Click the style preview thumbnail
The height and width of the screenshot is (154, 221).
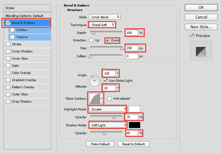pyautogui.click(x=201, y=52)
